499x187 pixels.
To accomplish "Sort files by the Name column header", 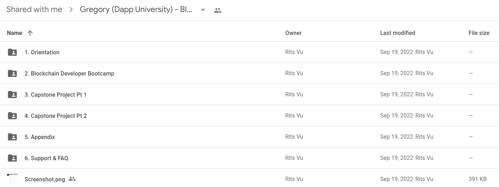I will (14, 33).
